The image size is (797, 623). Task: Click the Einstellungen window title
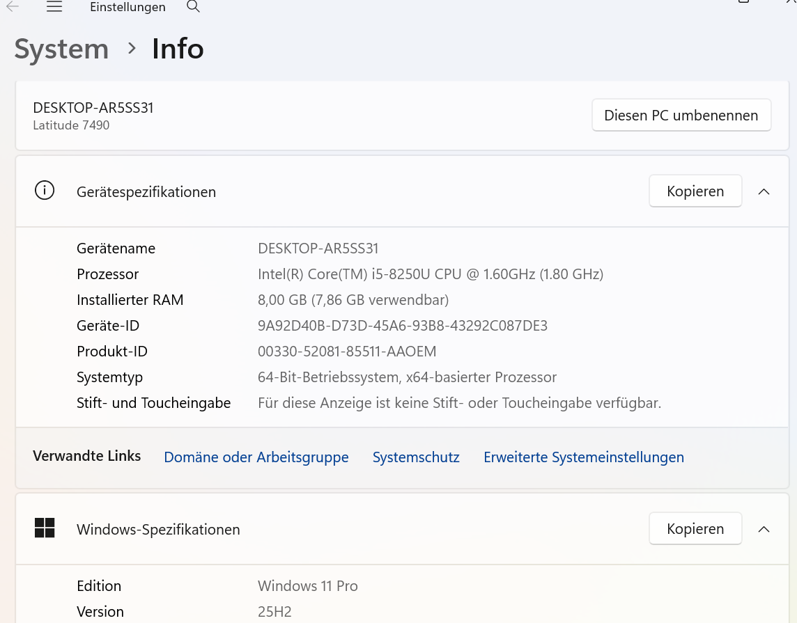pos(127,7)
